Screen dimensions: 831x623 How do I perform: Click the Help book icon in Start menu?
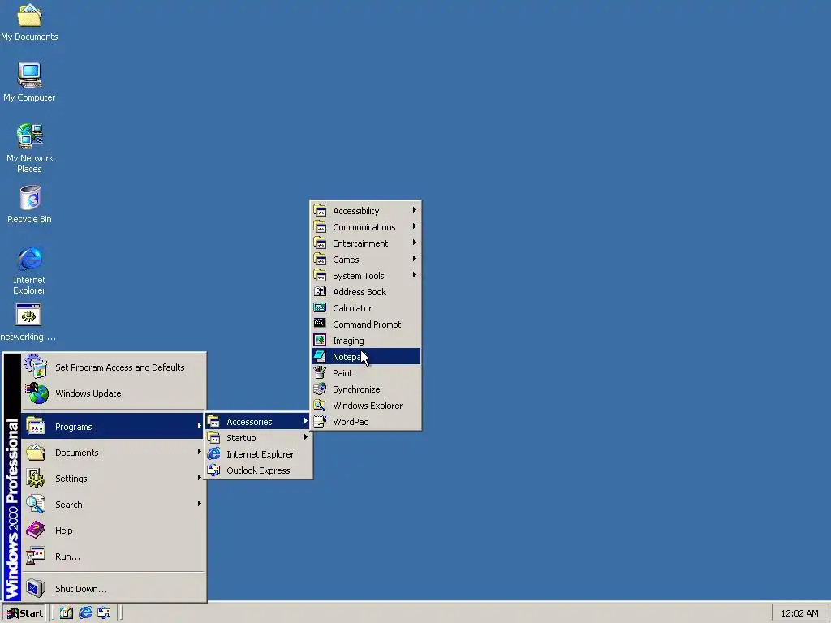(x=36, y=530)
